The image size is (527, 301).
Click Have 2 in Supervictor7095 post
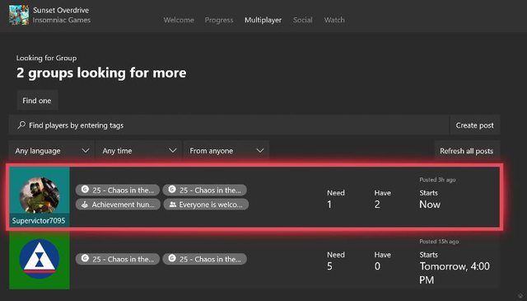pyautogui.click(x=382, y=200)
